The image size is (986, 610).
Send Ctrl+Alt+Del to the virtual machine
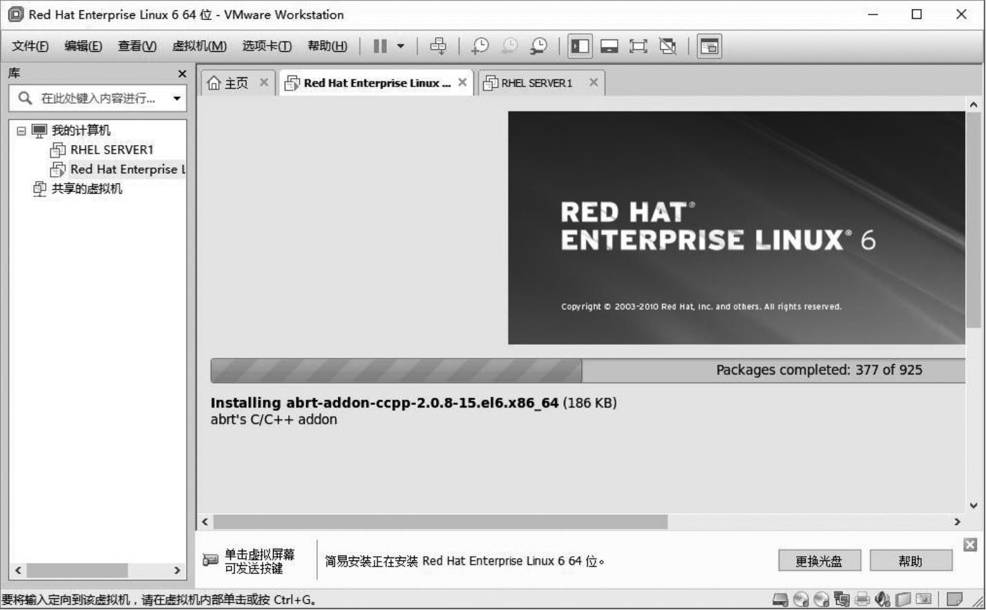(x=438, y=46)
